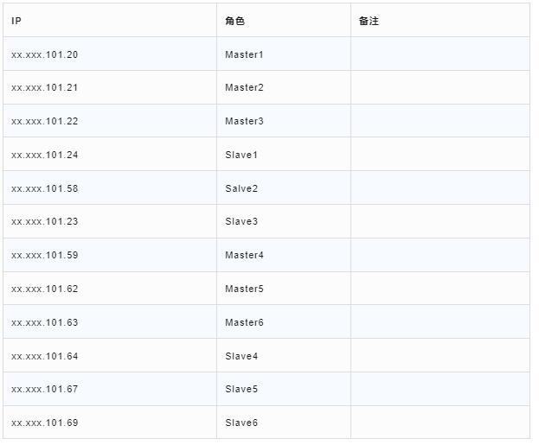
Task: Select IP cell xx.xxx.101.69
Action: [45, 423]
